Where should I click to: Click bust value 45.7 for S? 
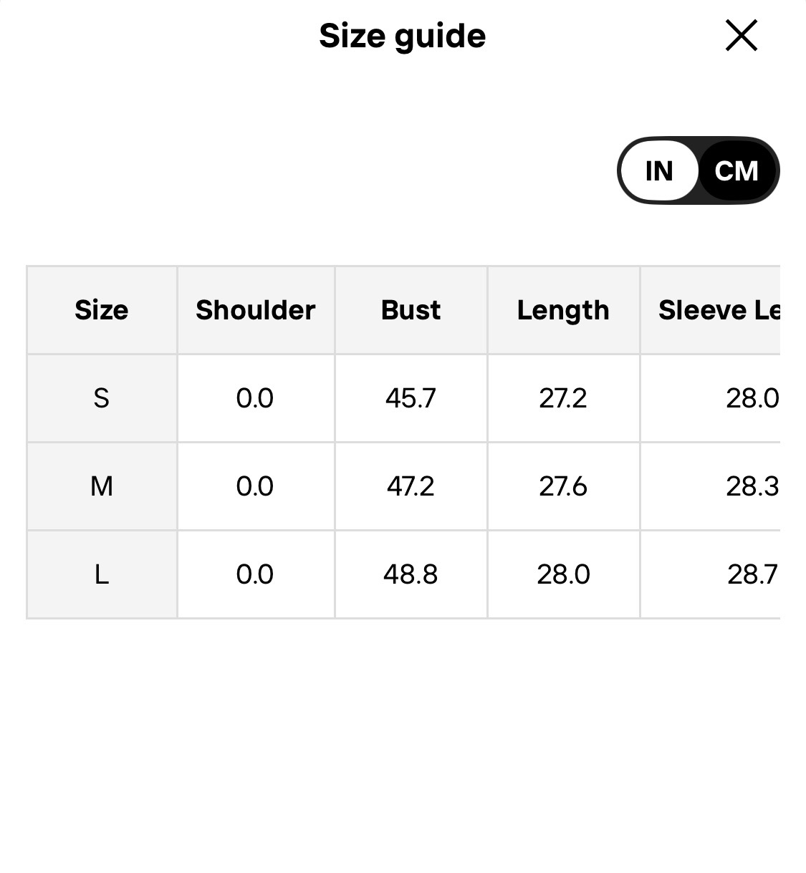tap(411, 398)
